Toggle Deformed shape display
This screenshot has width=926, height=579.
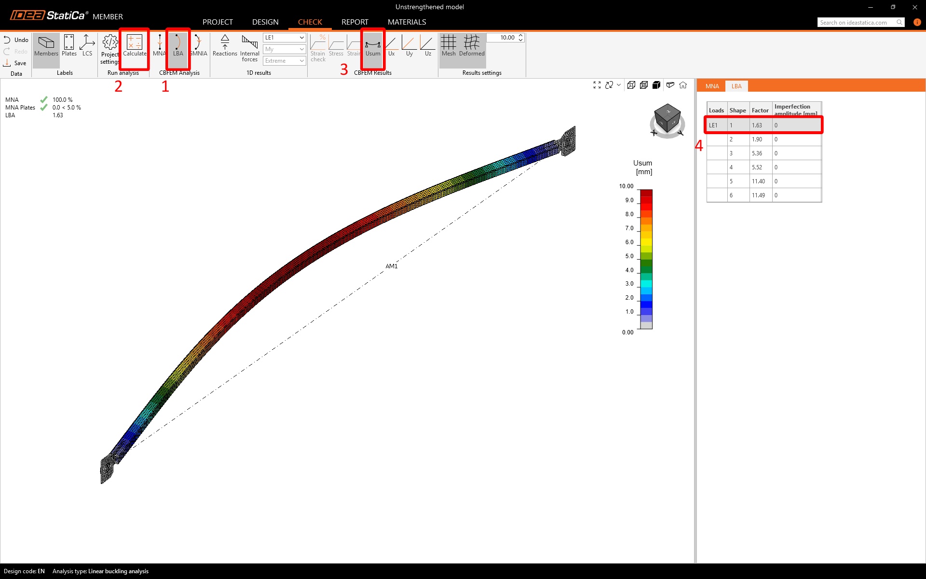471,46
